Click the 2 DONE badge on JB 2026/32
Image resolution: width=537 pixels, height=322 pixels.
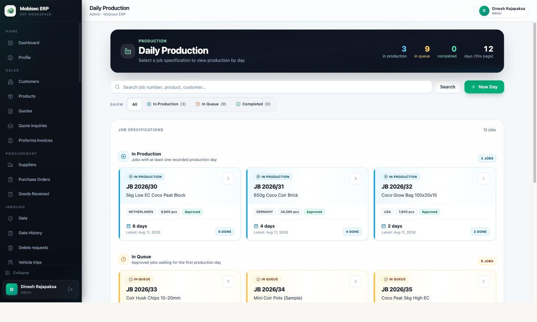480,232
